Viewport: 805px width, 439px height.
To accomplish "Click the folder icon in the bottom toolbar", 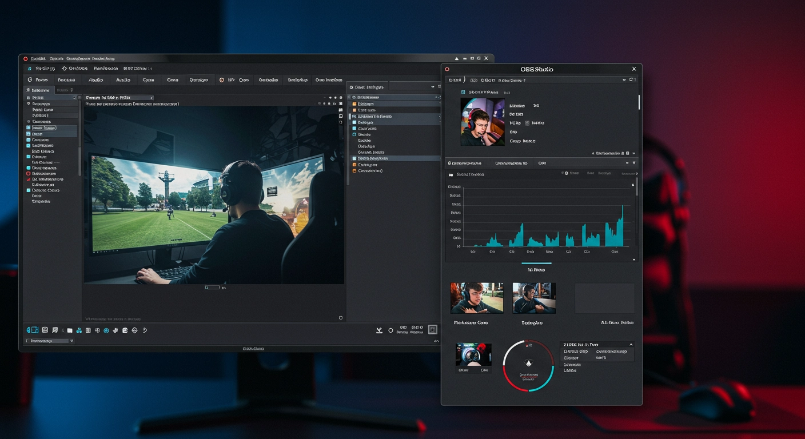I will 70,330.
